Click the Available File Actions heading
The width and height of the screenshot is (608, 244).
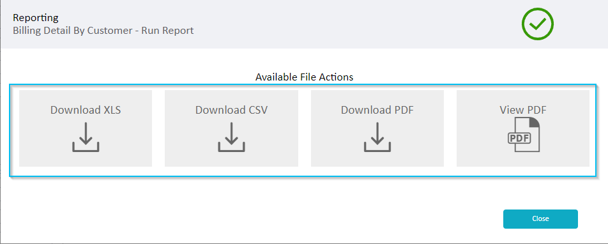305,77
